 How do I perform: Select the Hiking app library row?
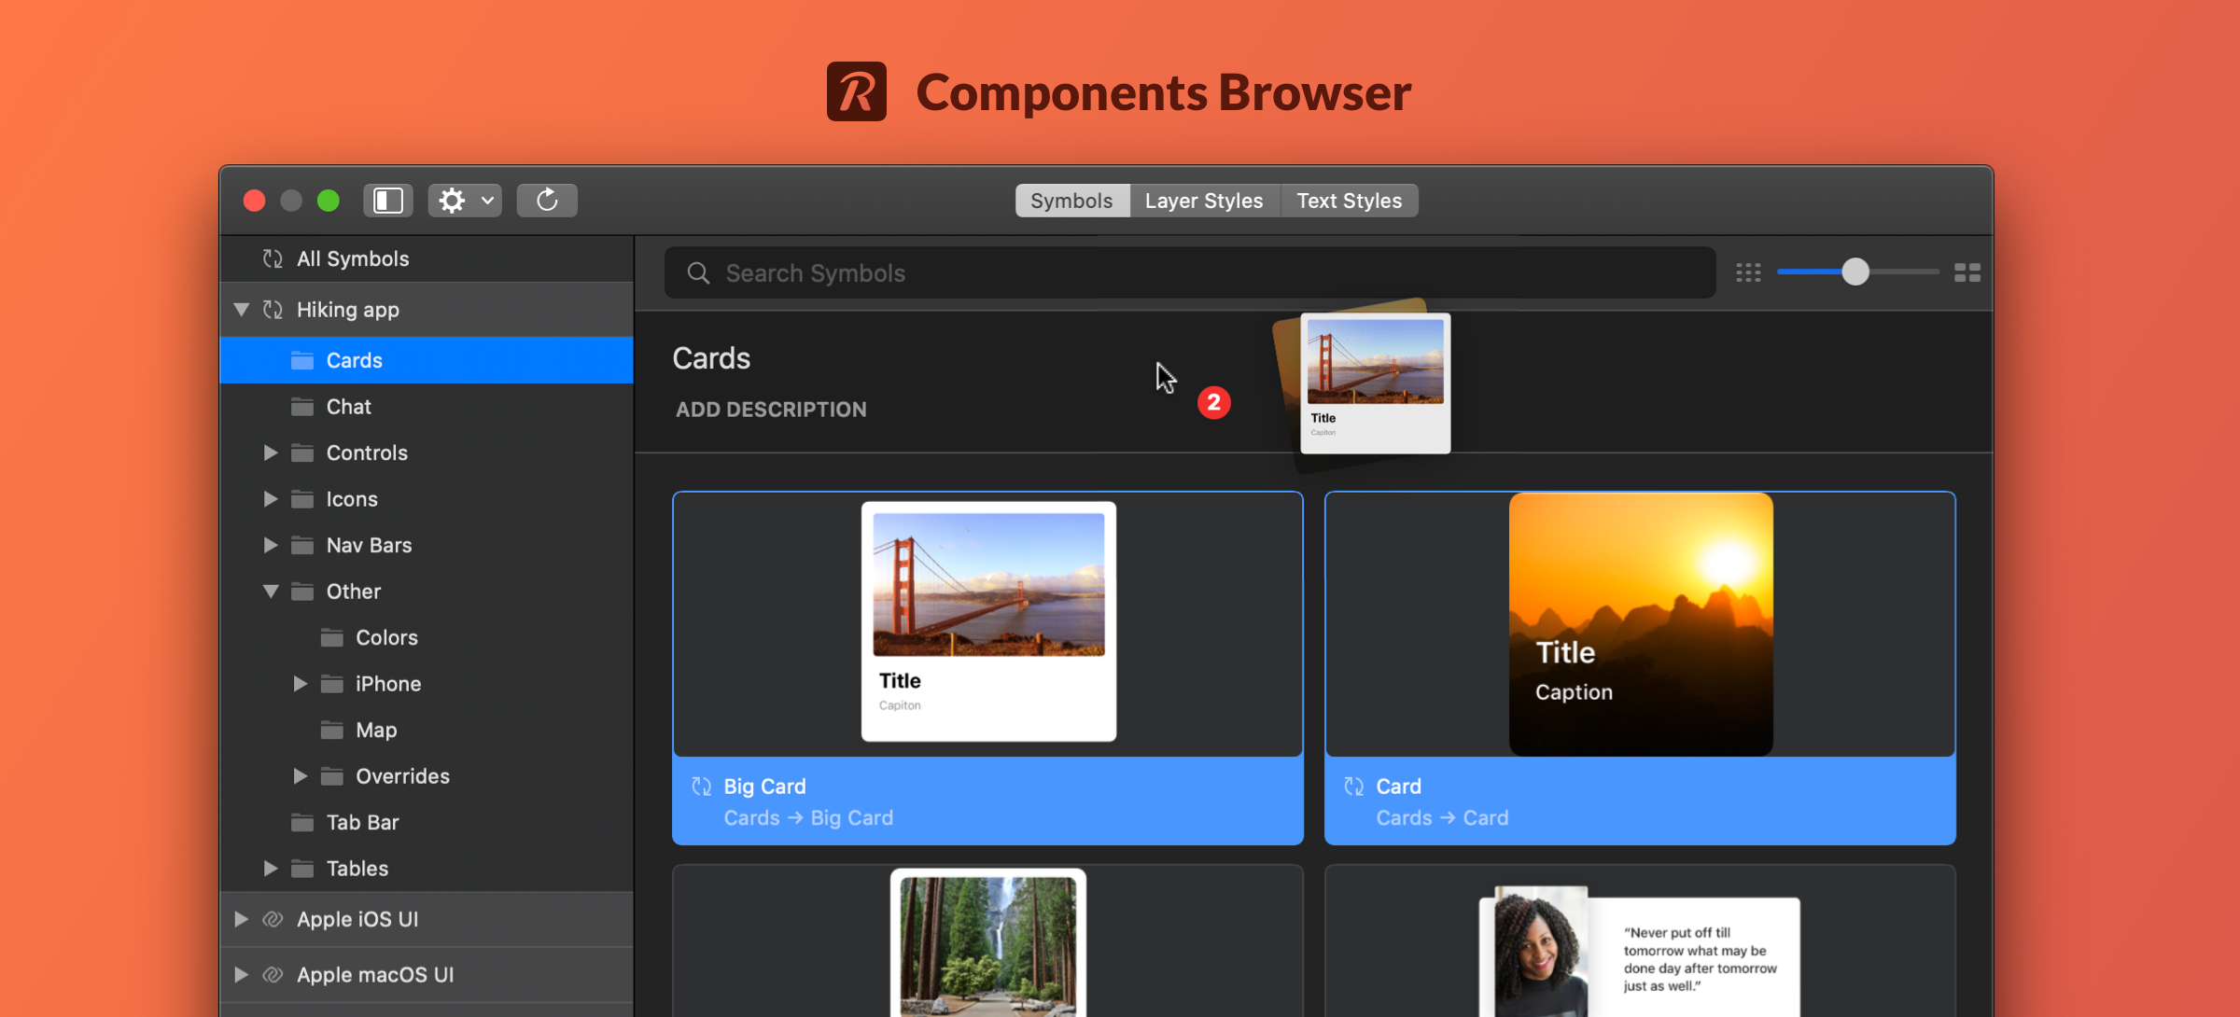(427, 310)
